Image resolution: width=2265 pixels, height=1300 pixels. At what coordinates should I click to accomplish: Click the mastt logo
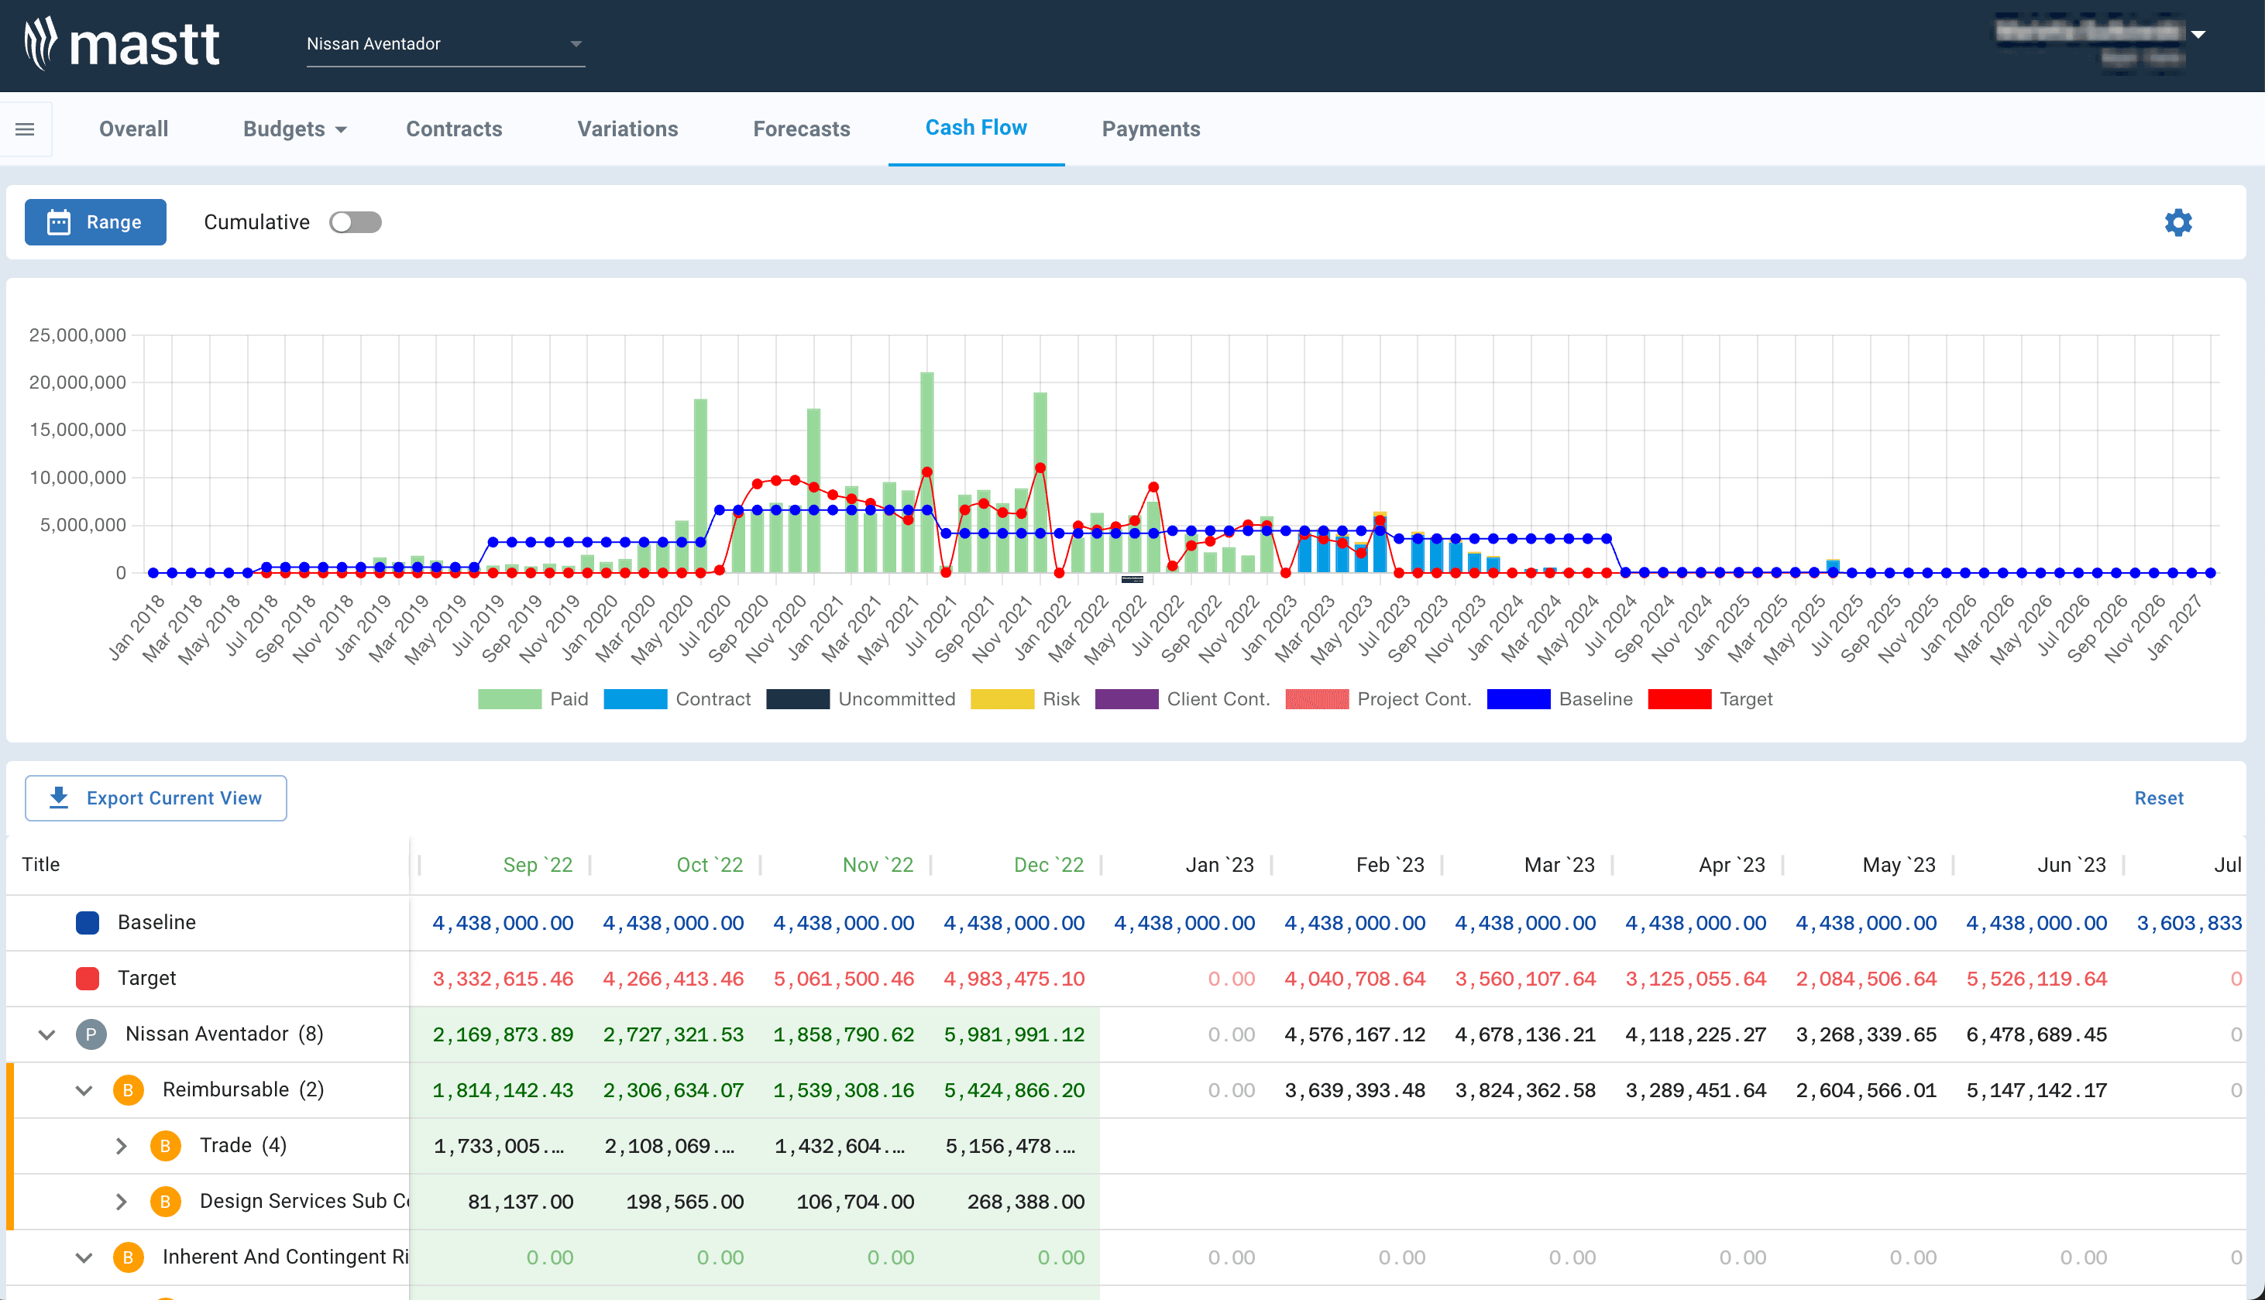tap(122, 44)
